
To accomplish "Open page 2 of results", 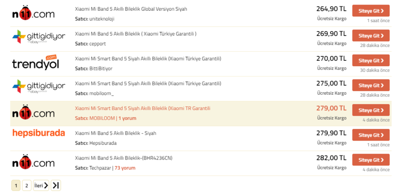I will click(27, 185).
